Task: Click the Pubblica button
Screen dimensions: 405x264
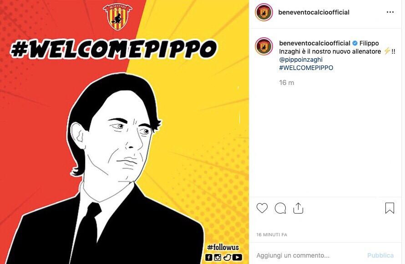Action: click(380, 255)
